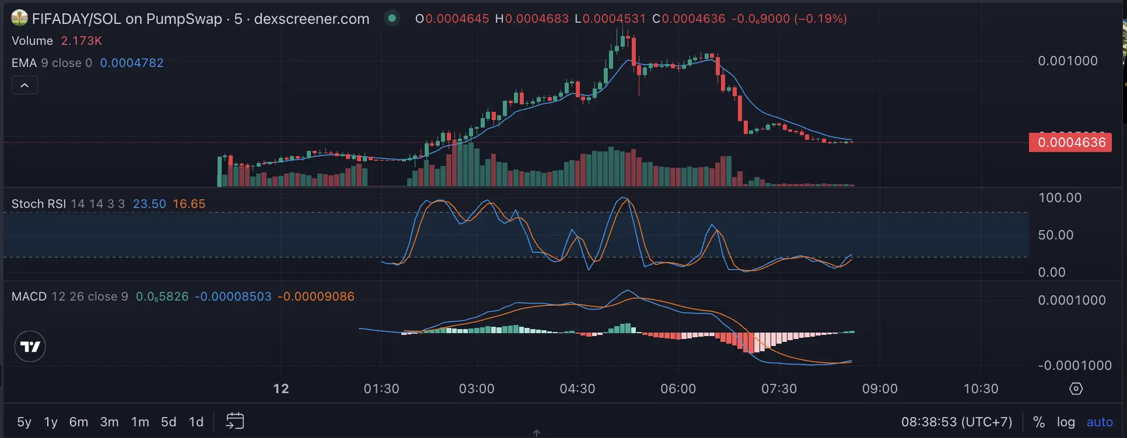Select the 1y time range
This screenshot has height=438, width=1127.
[51, 422]
